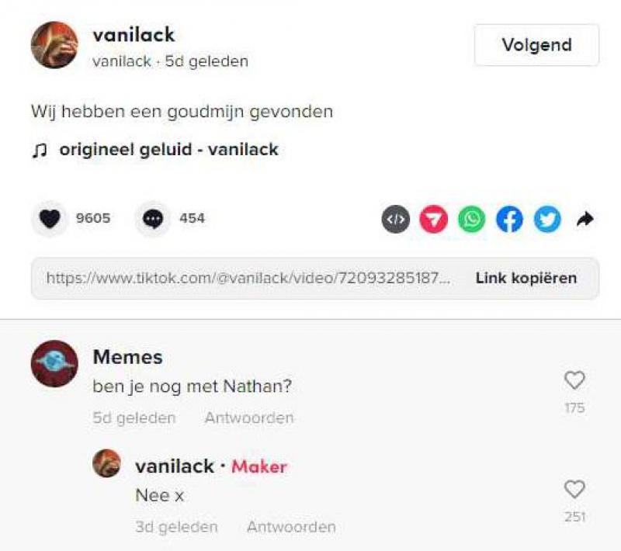Open vanilack's profile picture at top
Image resolution: width=621 pixels, height=551 pixels.
(x=54, y=45)
